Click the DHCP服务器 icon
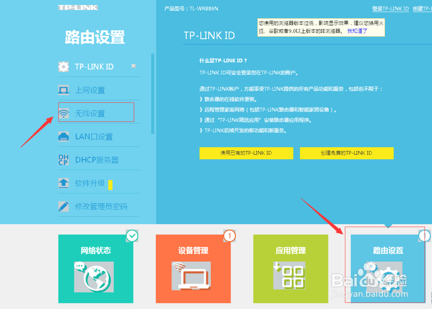Screen dimensions: 432x309 coord(63,160)
